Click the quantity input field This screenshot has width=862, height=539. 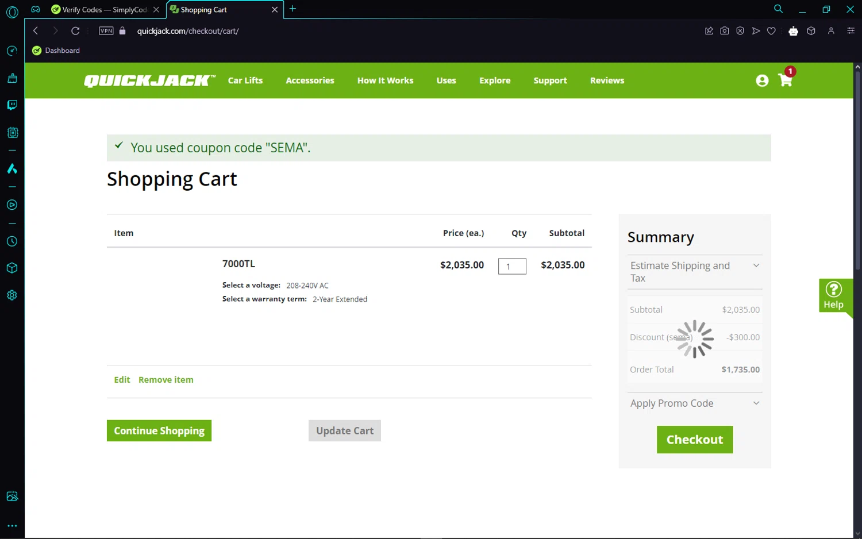tap(512, 267)
